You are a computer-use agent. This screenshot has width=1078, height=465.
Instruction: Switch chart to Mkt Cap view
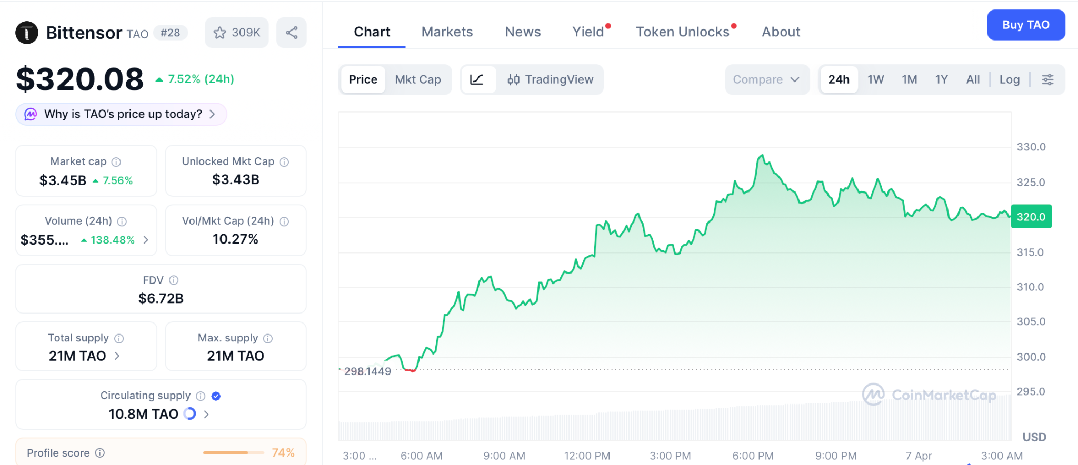point(418,79)
